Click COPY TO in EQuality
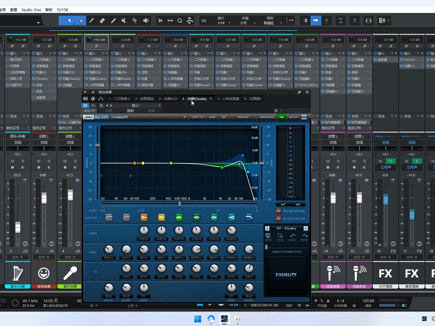The width and height of the screenshot is (435, 326). tap(197, 117)
